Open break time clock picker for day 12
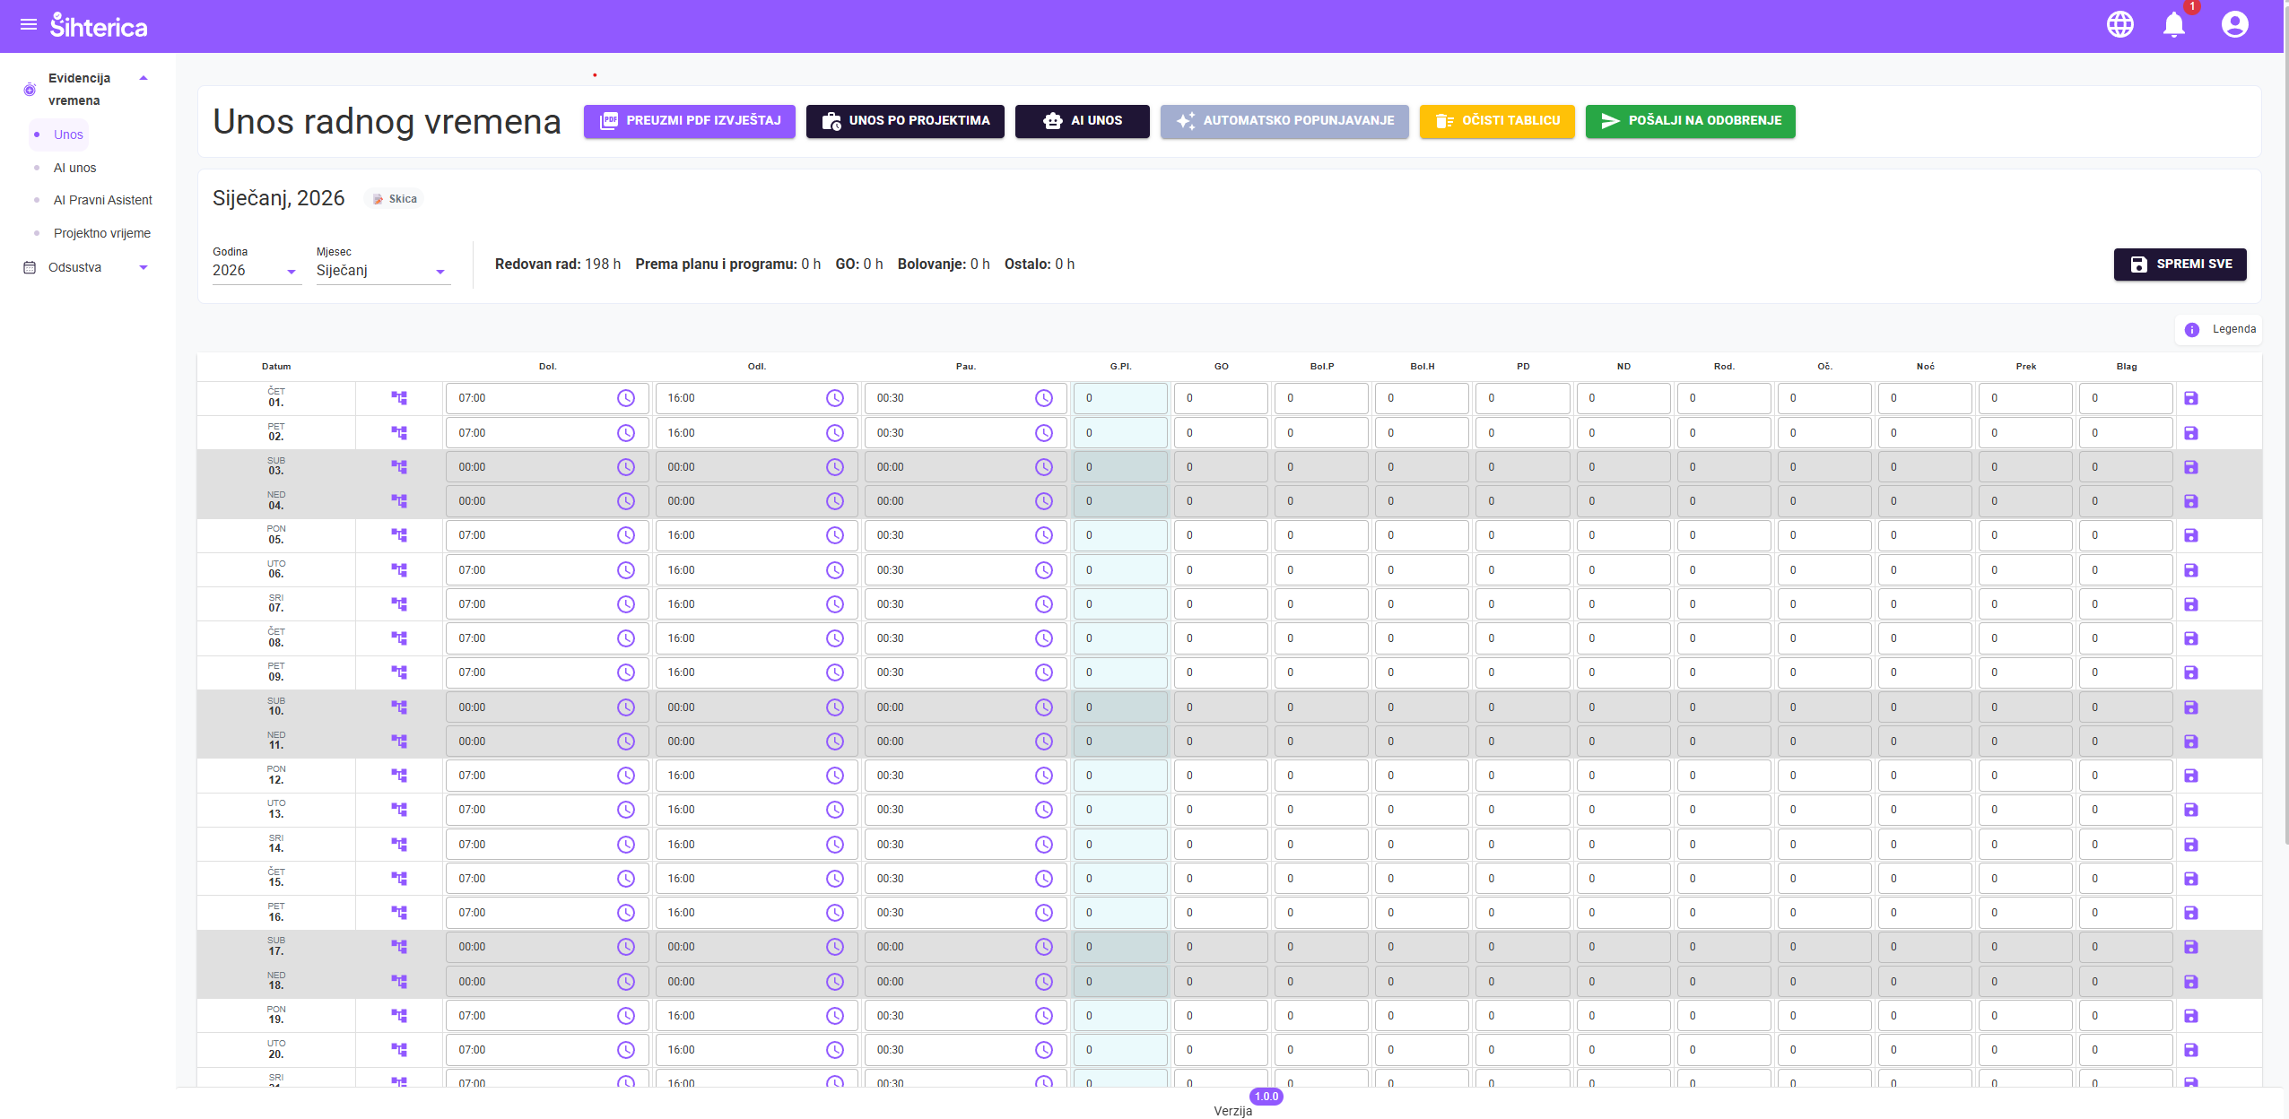The height and width of the screenshot is (1119, 2289). (x=1043, y=776)
